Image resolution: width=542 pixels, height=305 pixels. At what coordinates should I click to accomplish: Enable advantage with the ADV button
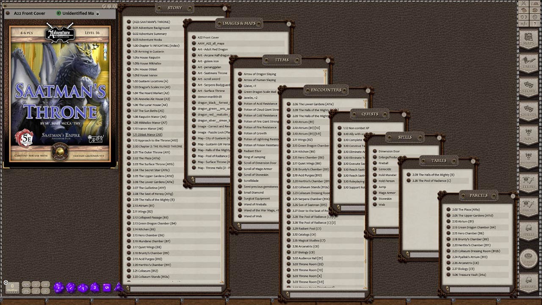26,285
